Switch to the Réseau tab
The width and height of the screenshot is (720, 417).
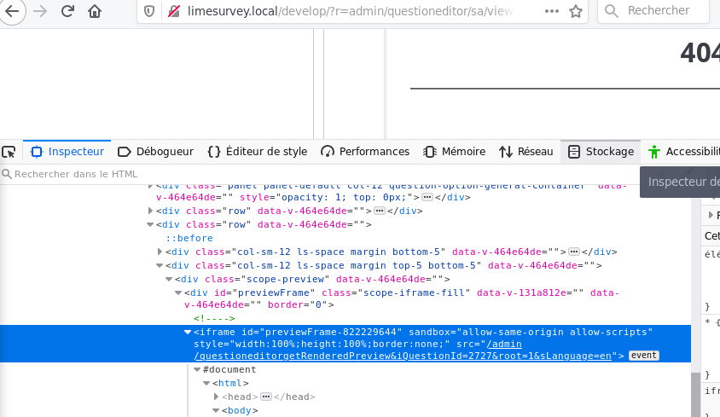(x=526, y=152)
